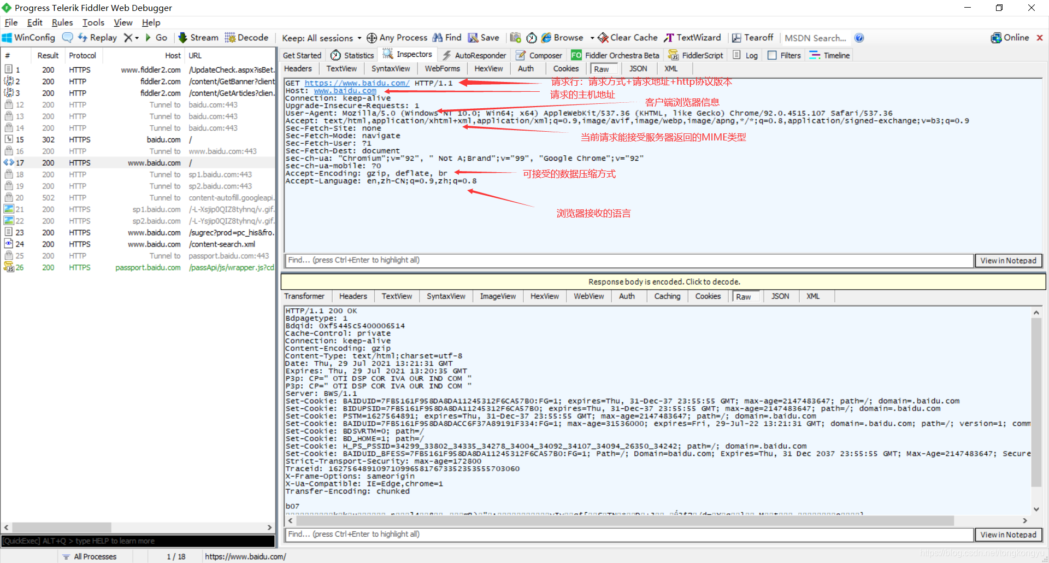Select session 24 content-search.xml row

coord(139,244)
